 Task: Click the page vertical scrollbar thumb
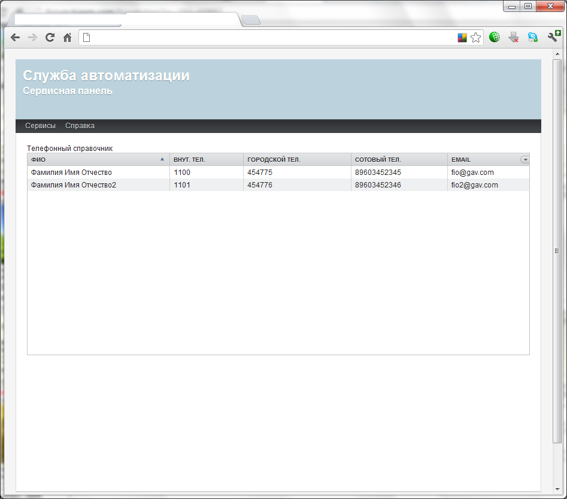557,250
